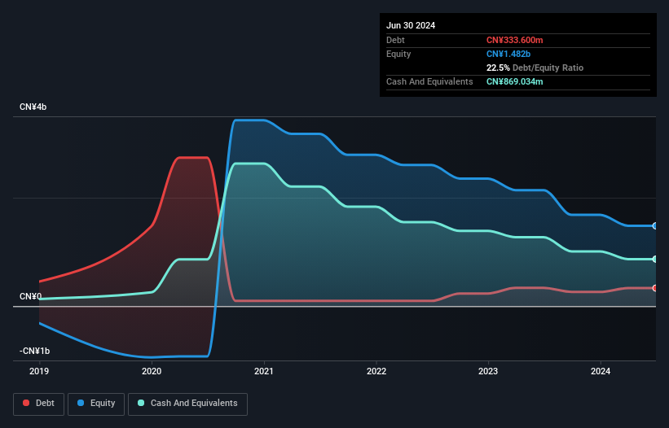
Task: Click the 22.5% Debt/Equity Ratio text
Action: (535, 68)
